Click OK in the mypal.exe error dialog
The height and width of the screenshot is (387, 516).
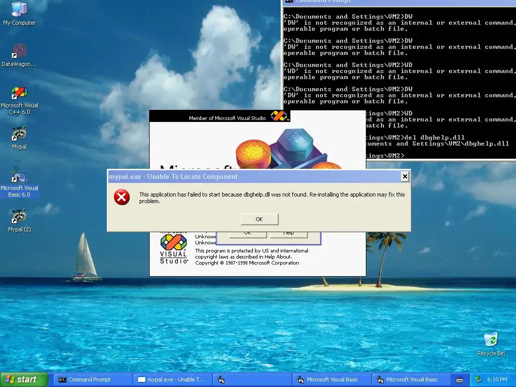[260, 219]
